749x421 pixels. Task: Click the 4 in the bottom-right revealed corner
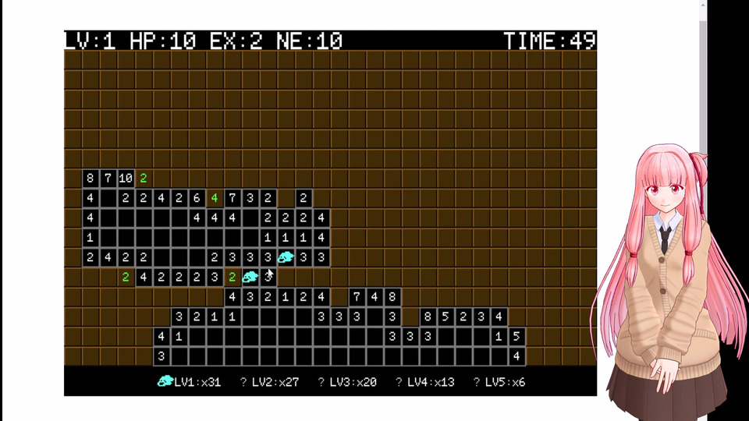pos(516,356)
